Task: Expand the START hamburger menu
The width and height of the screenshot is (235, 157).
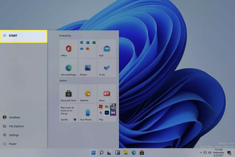Action: point(5,35)
